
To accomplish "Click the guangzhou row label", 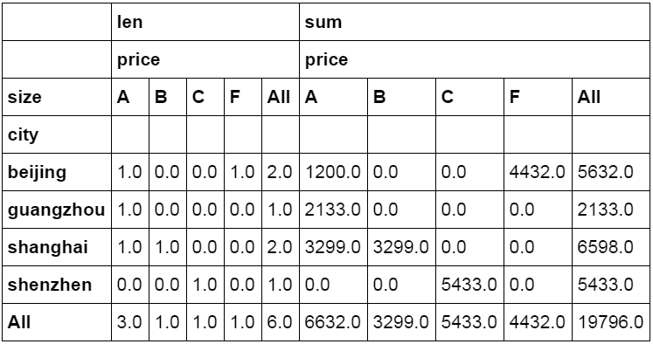I will pos(56,210).
